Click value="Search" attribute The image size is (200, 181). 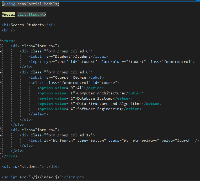177,141
